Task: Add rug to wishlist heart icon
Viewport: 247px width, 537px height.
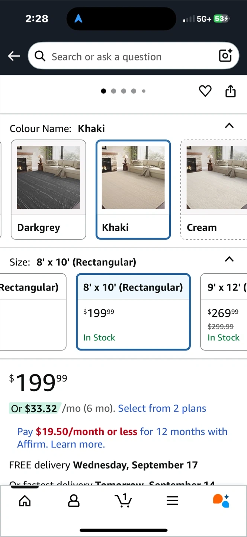Action: (205, 91)
